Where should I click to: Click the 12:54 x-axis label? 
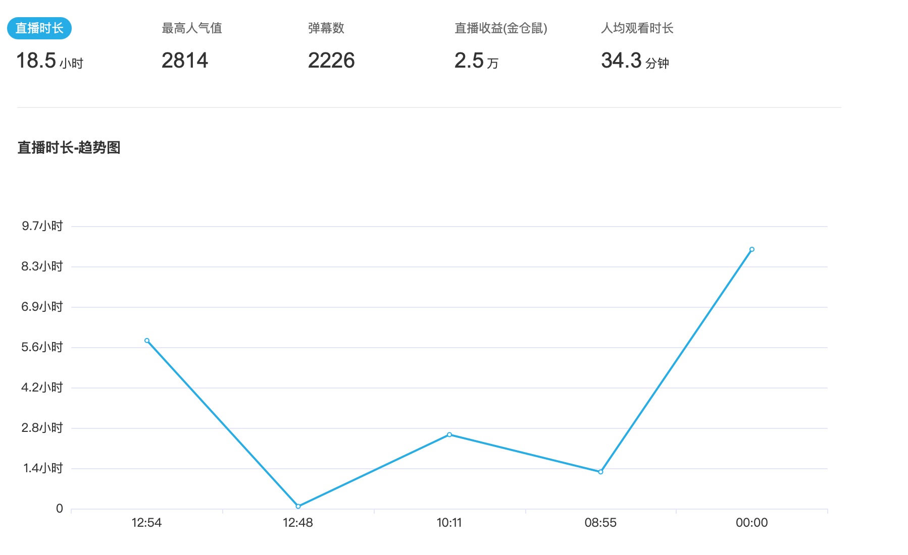[146, 523]
